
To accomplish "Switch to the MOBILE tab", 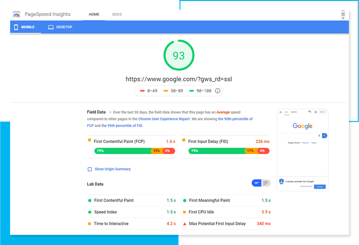I will tap(25, 27).
